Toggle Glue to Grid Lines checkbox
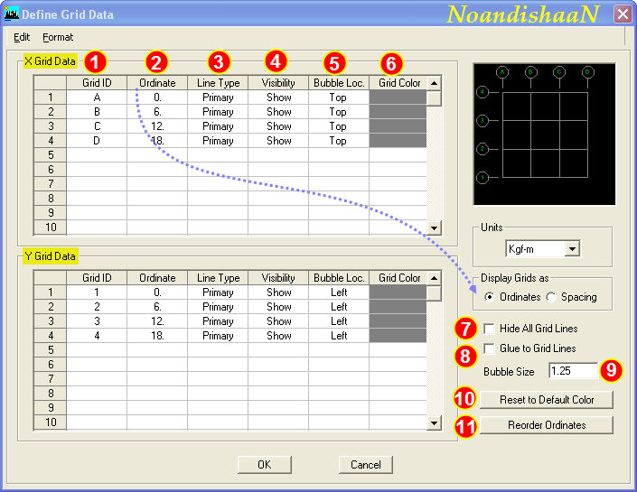This screenshot has width=637, height=492. pos(490,348)
